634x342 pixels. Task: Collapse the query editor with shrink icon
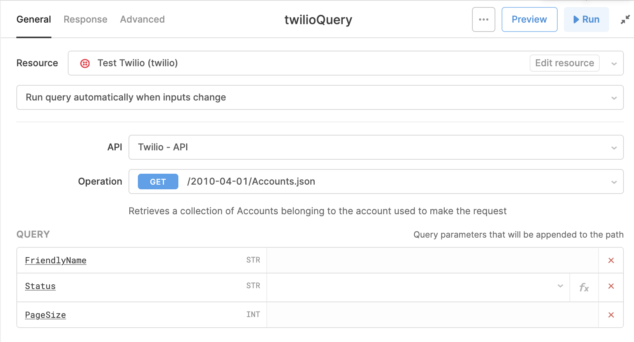pyautogui.click(x=625, y=19)
